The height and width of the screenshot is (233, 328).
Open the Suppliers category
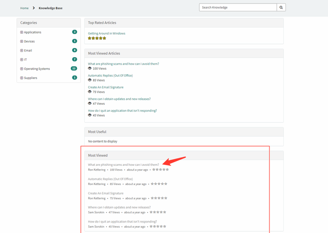pyautogui.click(x=31, y=78)
